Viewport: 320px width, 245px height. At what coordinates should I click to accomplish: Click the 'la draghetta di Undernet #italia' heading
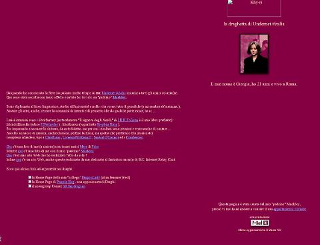click(x=254, y=24)
